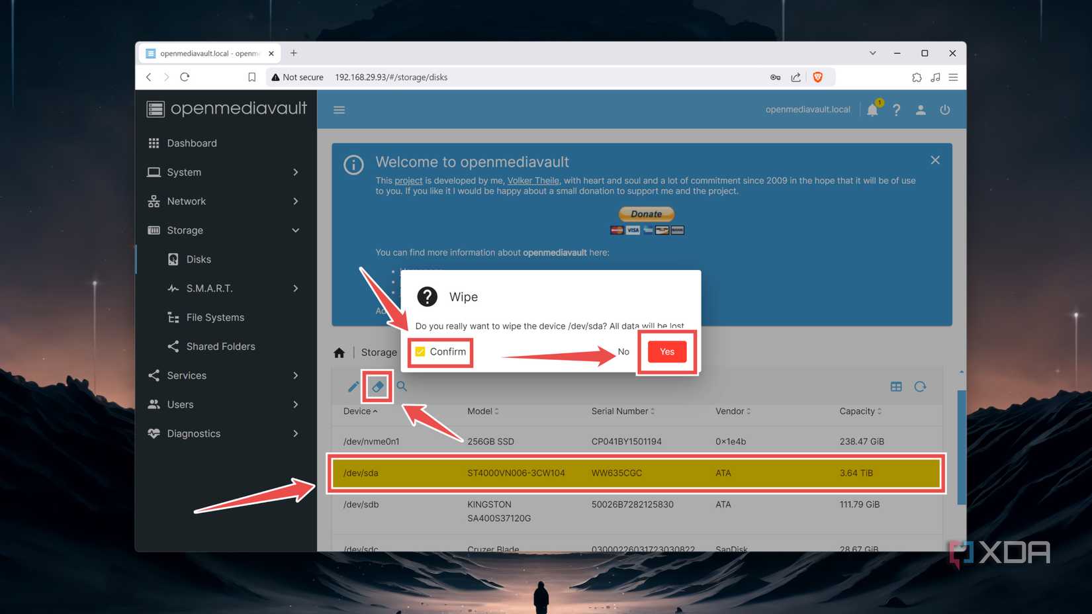Click the Yes button in Wipe dialog
This screenshot has width=1092, height=614.
(x=667, y=351)
